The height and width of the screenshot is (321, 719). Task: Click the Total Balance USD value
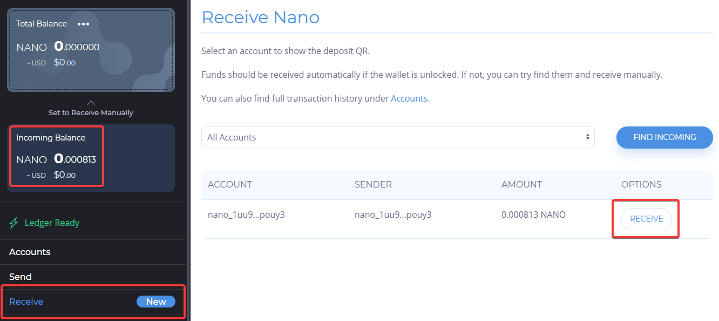pos(65,63)
